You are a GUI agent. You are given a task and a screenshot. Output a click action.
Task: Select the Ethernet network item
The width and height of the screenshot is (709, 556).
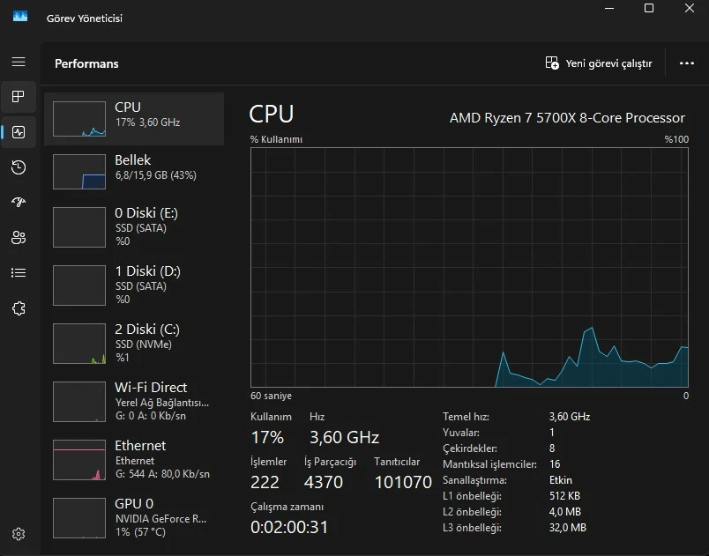tap(134, 460)
